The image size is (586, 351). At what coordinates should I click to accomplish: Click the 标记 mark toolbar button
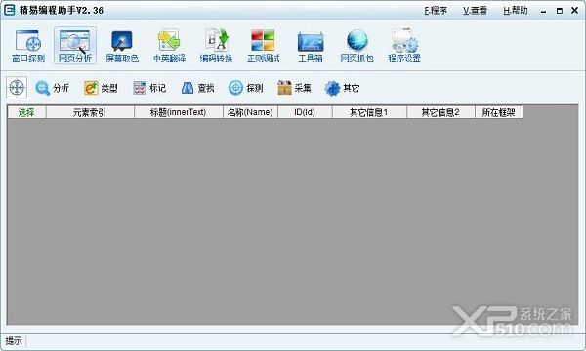149,88
